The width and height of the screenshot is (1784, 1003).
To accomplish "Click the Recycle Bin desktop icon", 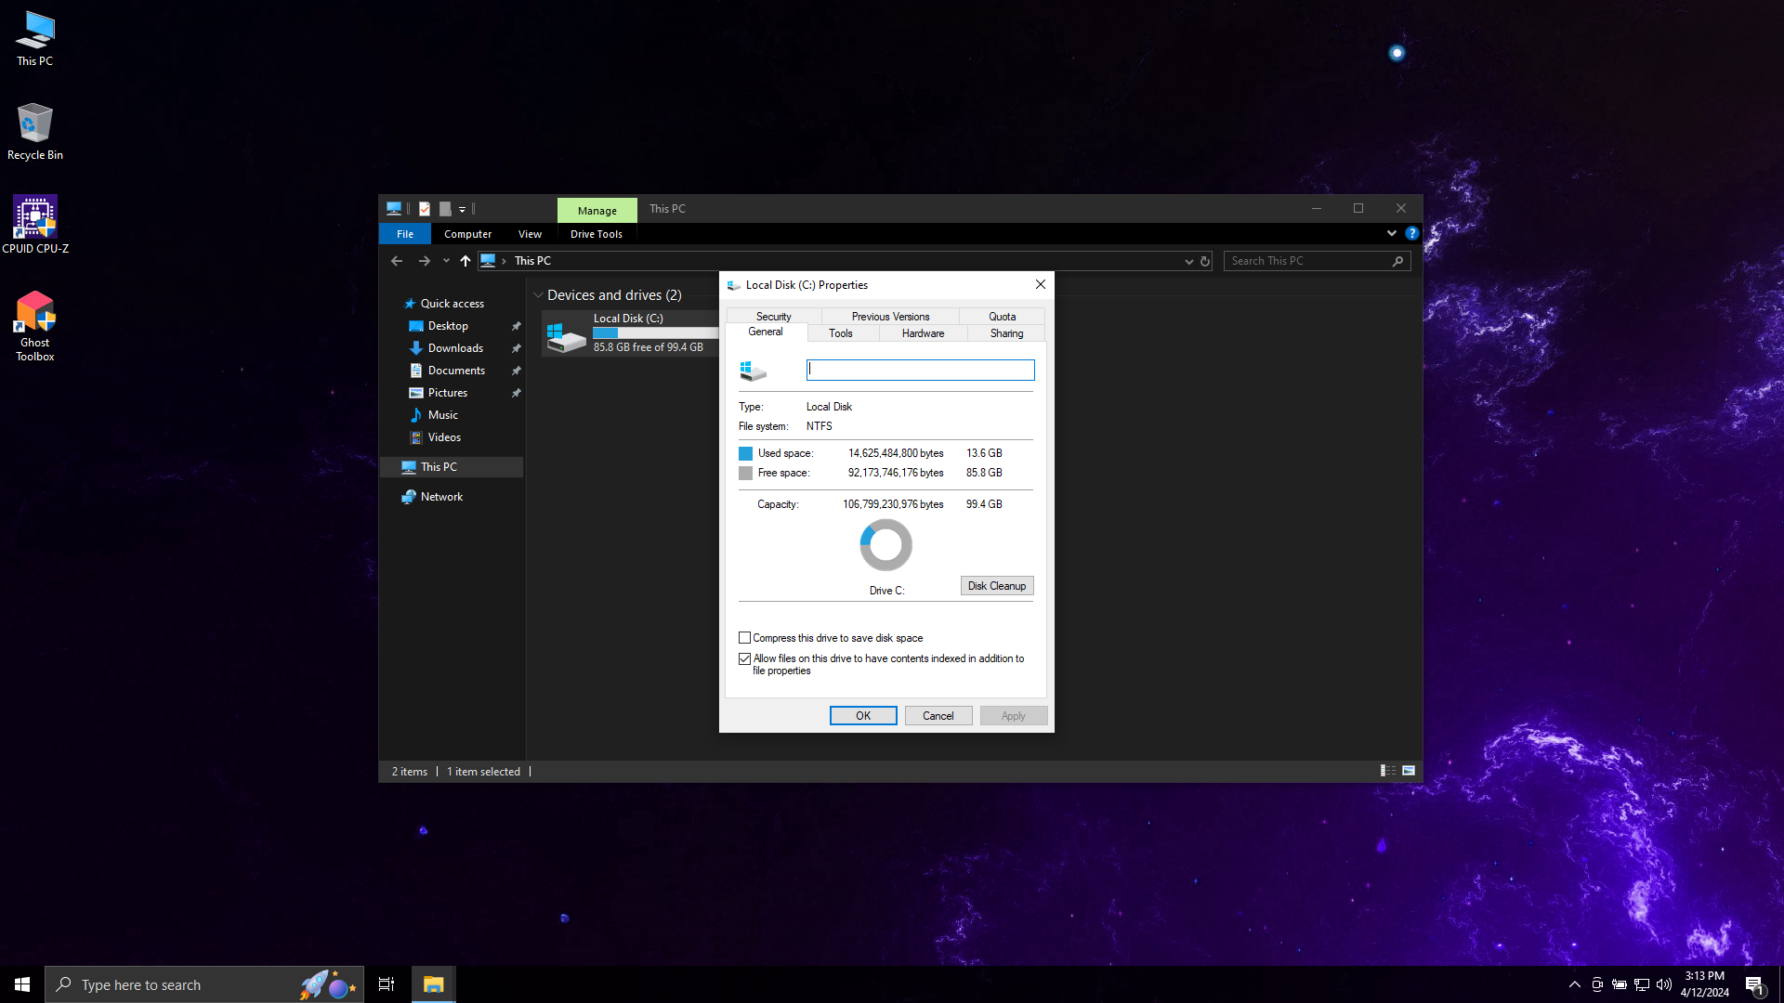I will click(35, 124).
